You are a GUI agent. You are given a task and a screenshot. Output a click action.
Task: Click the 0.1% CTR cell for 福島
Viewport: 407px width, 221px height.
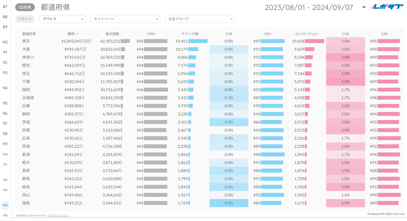click(229, 203)
